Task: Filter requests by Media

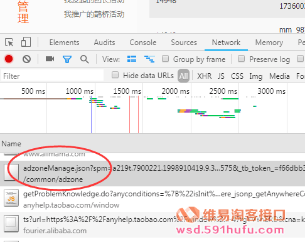Action: tap(279, 76)
